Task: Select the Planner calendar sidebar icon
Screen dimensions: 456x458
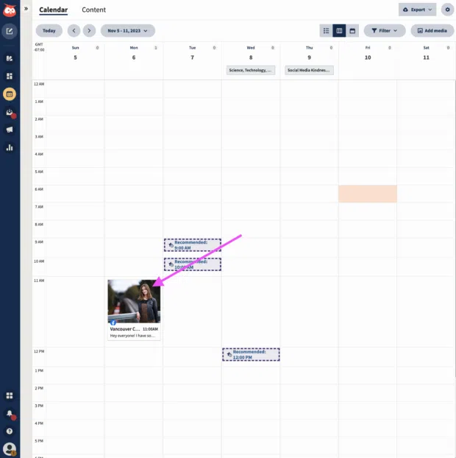Action: (10, 94)
